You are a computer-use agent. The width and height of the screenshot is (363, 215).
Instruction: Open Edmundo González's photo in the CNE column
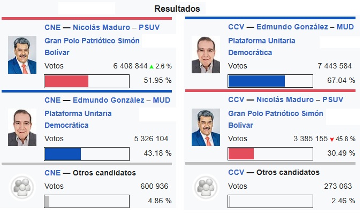(x=22, y=128)
